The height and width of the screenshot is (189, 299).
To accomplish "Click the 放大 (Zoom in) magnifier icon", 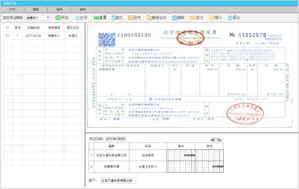I will coord(193,18).
